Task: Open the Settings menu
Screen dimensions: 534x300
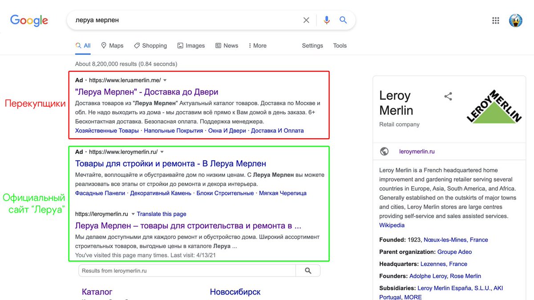Action: tap(312, 45)
